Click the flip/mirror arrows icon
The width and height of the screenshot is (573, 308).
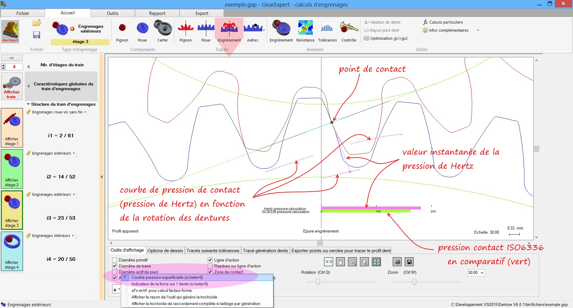click(329, 262)
